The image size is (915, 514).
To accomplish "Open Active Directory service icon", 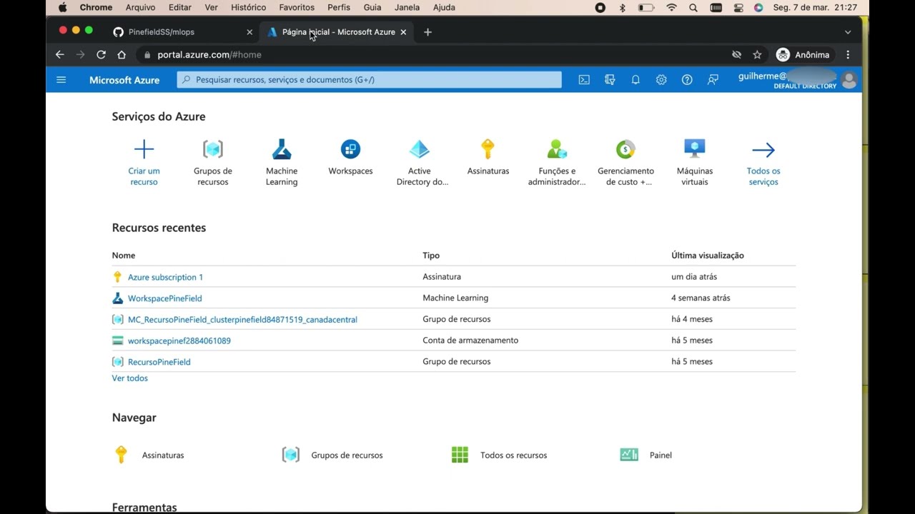I will [420, 149].
